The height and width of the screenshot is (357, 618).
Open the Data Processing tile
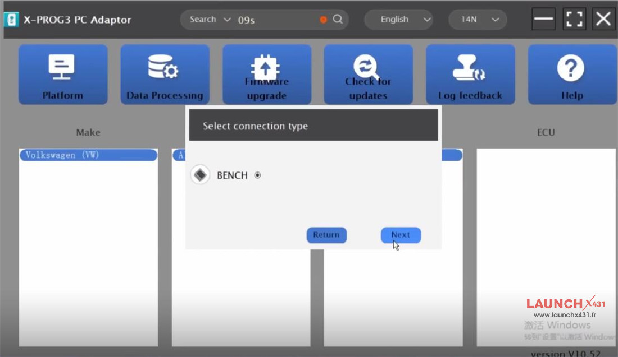(165, 75)
